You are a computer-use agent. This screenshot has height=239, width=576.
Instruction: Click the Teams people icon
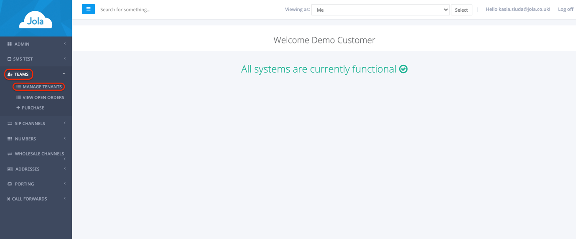pos(10,74)
